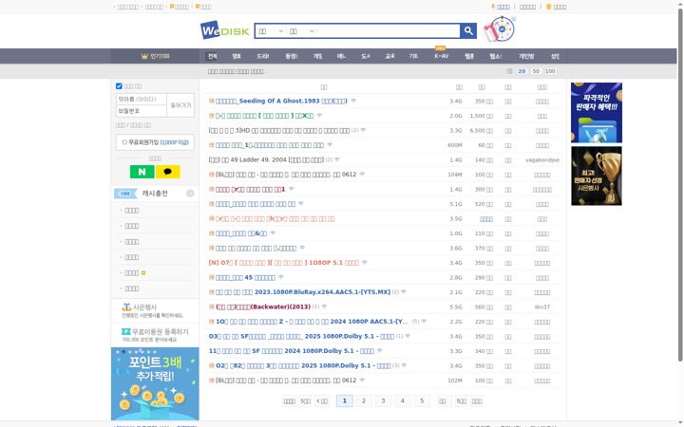The height and width of the screenshot is (427, 684).
Task: Show 100 items per page
Action: (550, 71)
